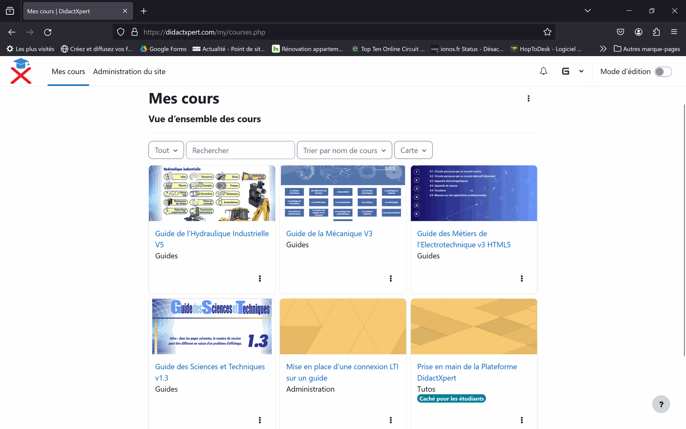The width and height of the screenshot is (686, 429).
Task: Open actions menu for Guide de la Mécanique V3
Action: point(391,278)
